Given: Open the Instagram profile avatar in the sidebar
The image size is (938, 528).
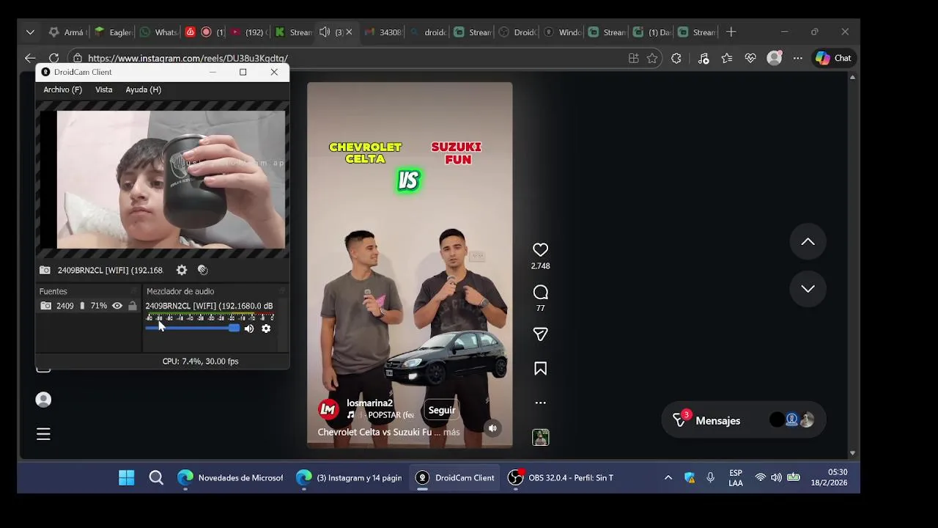Looking at the screenshot, I should [43, 400].
